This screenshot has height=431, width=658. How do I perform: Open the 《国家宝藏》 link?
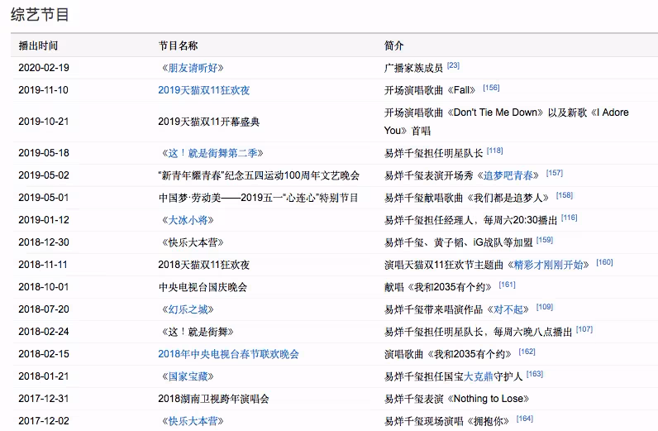pos(187,376)
